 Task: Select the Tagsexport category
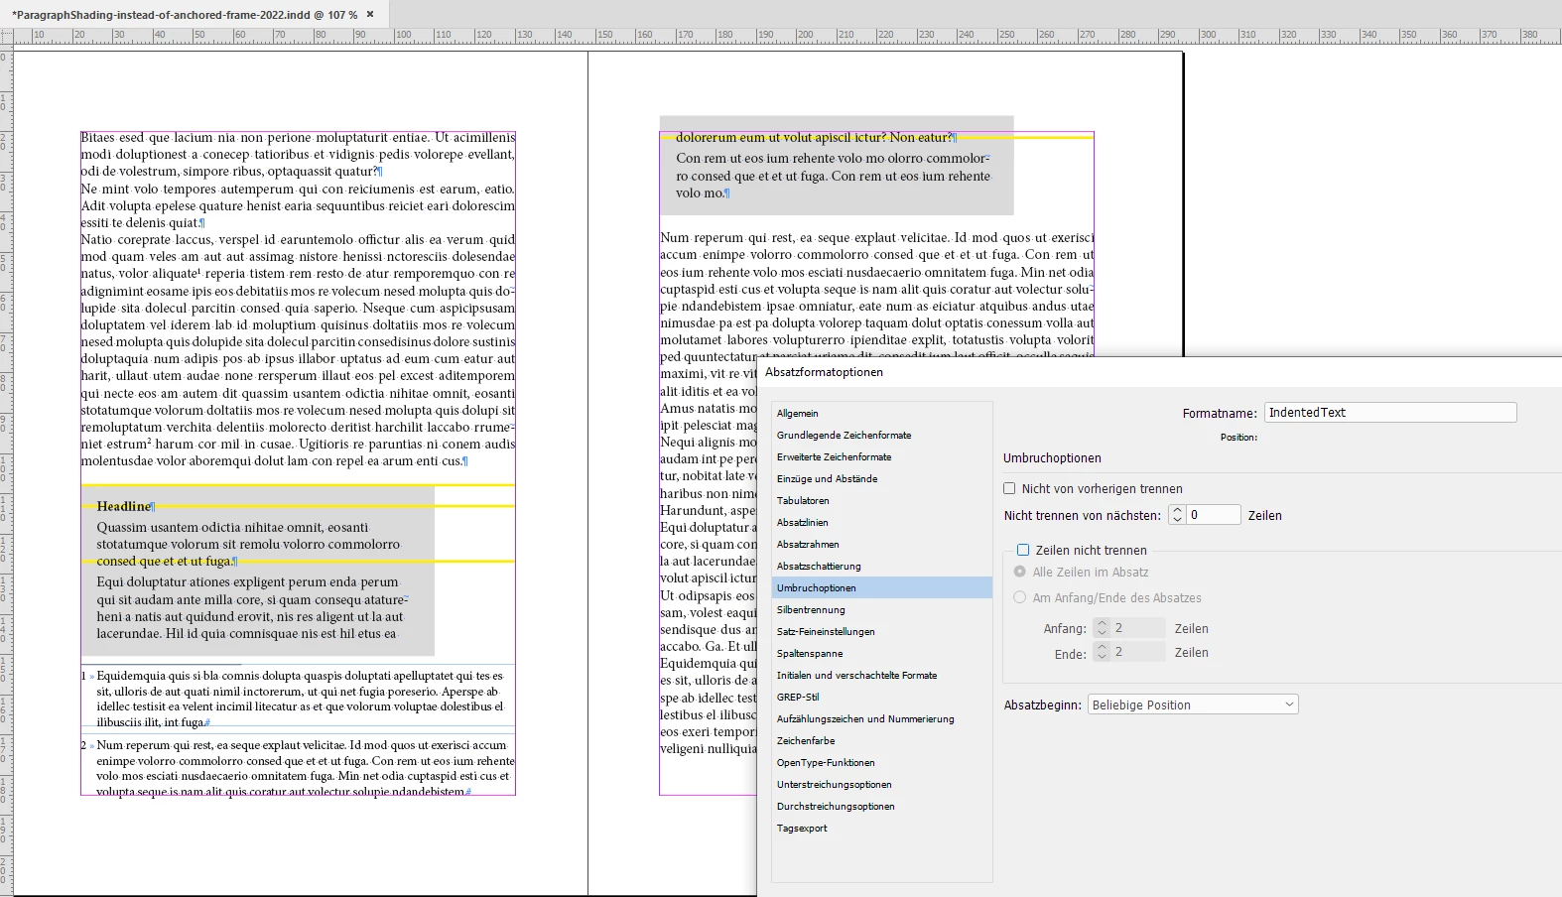point(881,828)
